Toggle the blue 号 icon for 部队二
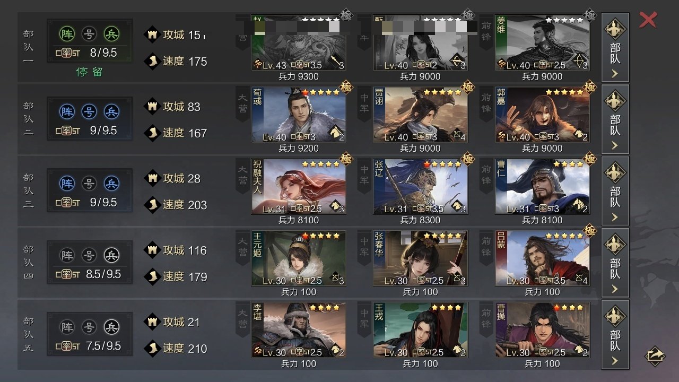Screen dimensions: 679x382 (x=89, y=112)
